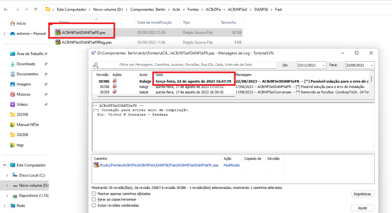Click the Vídeos icon in sidebar
This screenshot has width=392, height=213.
(x=13, y=104)
